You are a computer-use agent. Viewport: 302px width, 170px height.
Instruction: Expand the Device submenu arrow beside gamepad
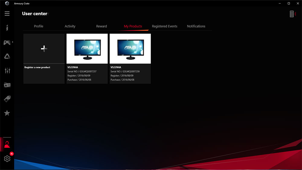[x=12, y=42]
